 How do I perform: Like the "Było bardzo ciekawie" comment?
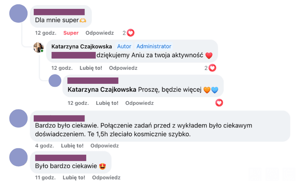74,177
